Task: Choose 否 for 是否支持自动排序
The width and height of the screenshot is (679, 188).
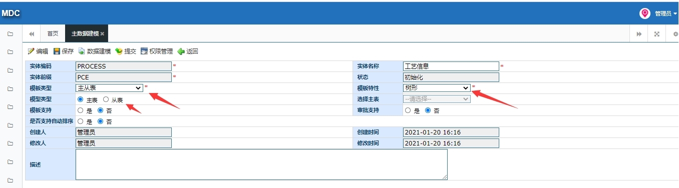Action: 100,121
